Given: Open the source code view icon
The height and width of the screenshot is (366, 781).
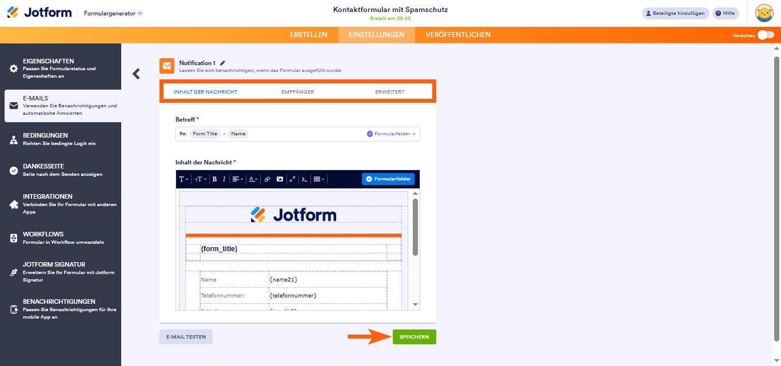Looking at the screenshot, I should coord(304,179).
